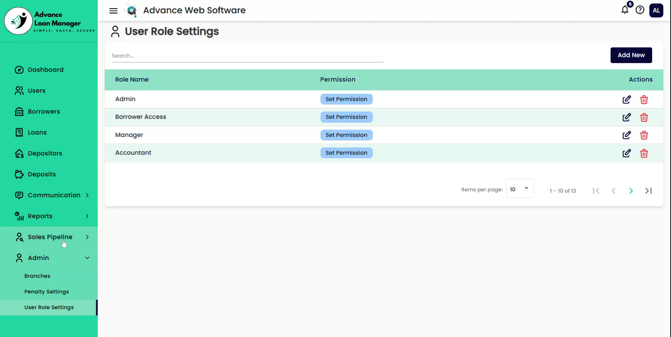Collapse the Admin section in sidebar
The width and height of the screenshot is (671, 337).
(87, 258)
